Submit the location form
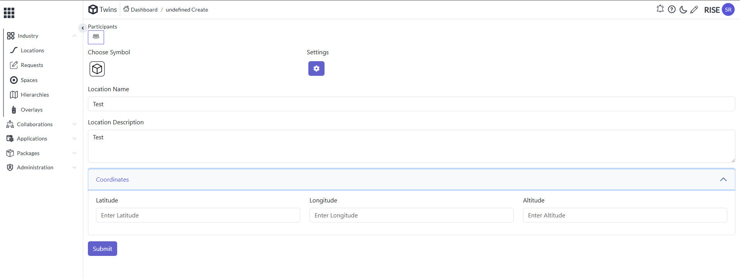Viewport: 740px width, 279px height. coord(103,249)
